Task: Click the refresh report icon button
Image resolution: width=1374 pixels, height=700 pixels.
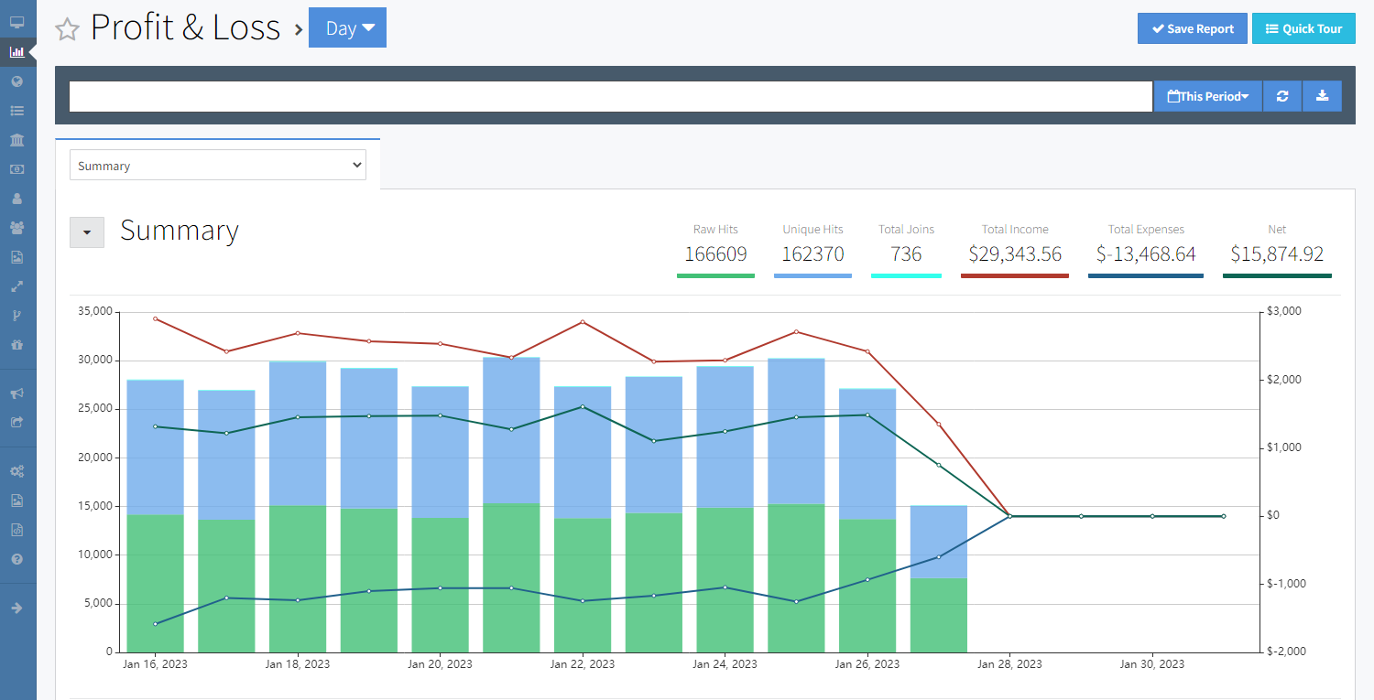Action: tap(1282, 96)
